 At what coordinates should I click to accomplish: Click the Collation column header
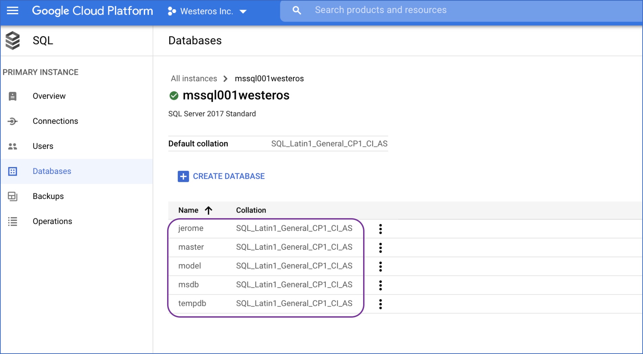251,210
